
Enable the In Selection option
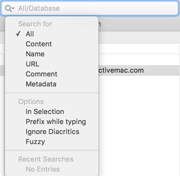pyautogui.click(x=52, y=111)
